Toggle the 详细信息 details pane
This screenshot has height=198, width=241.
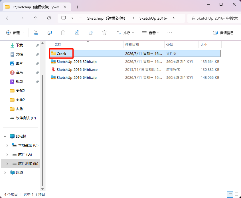click(x=223, y=33)
